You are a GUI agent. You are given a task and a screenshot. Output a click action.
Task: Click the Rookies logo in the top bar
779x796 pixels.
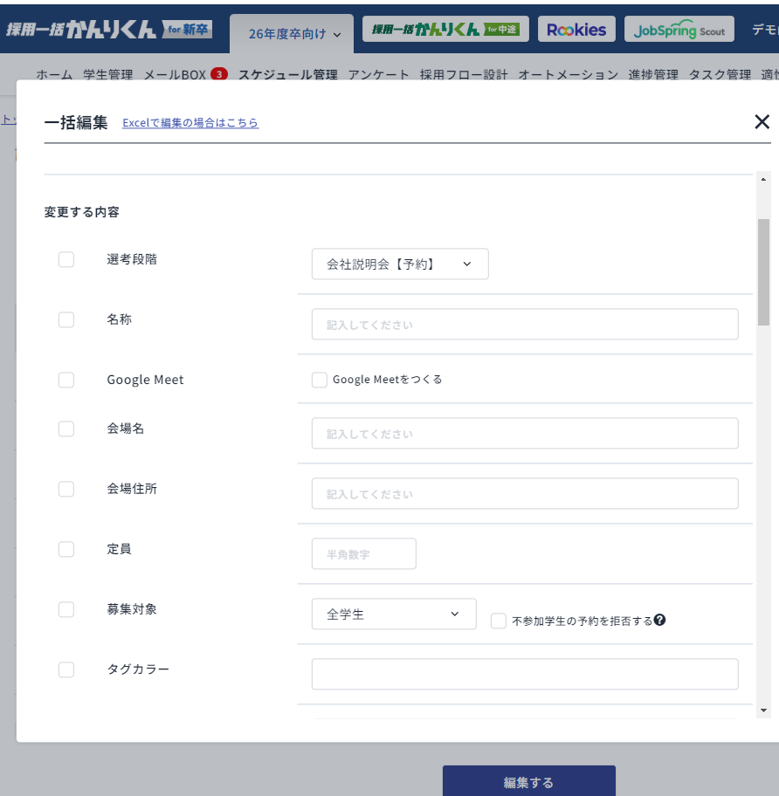(576, 28)
